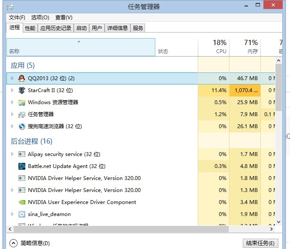Image resolution: width=290 pixels, height=249 pixels.
Task: Open the 查看(V) menu
Action: (x=64, y=18)
